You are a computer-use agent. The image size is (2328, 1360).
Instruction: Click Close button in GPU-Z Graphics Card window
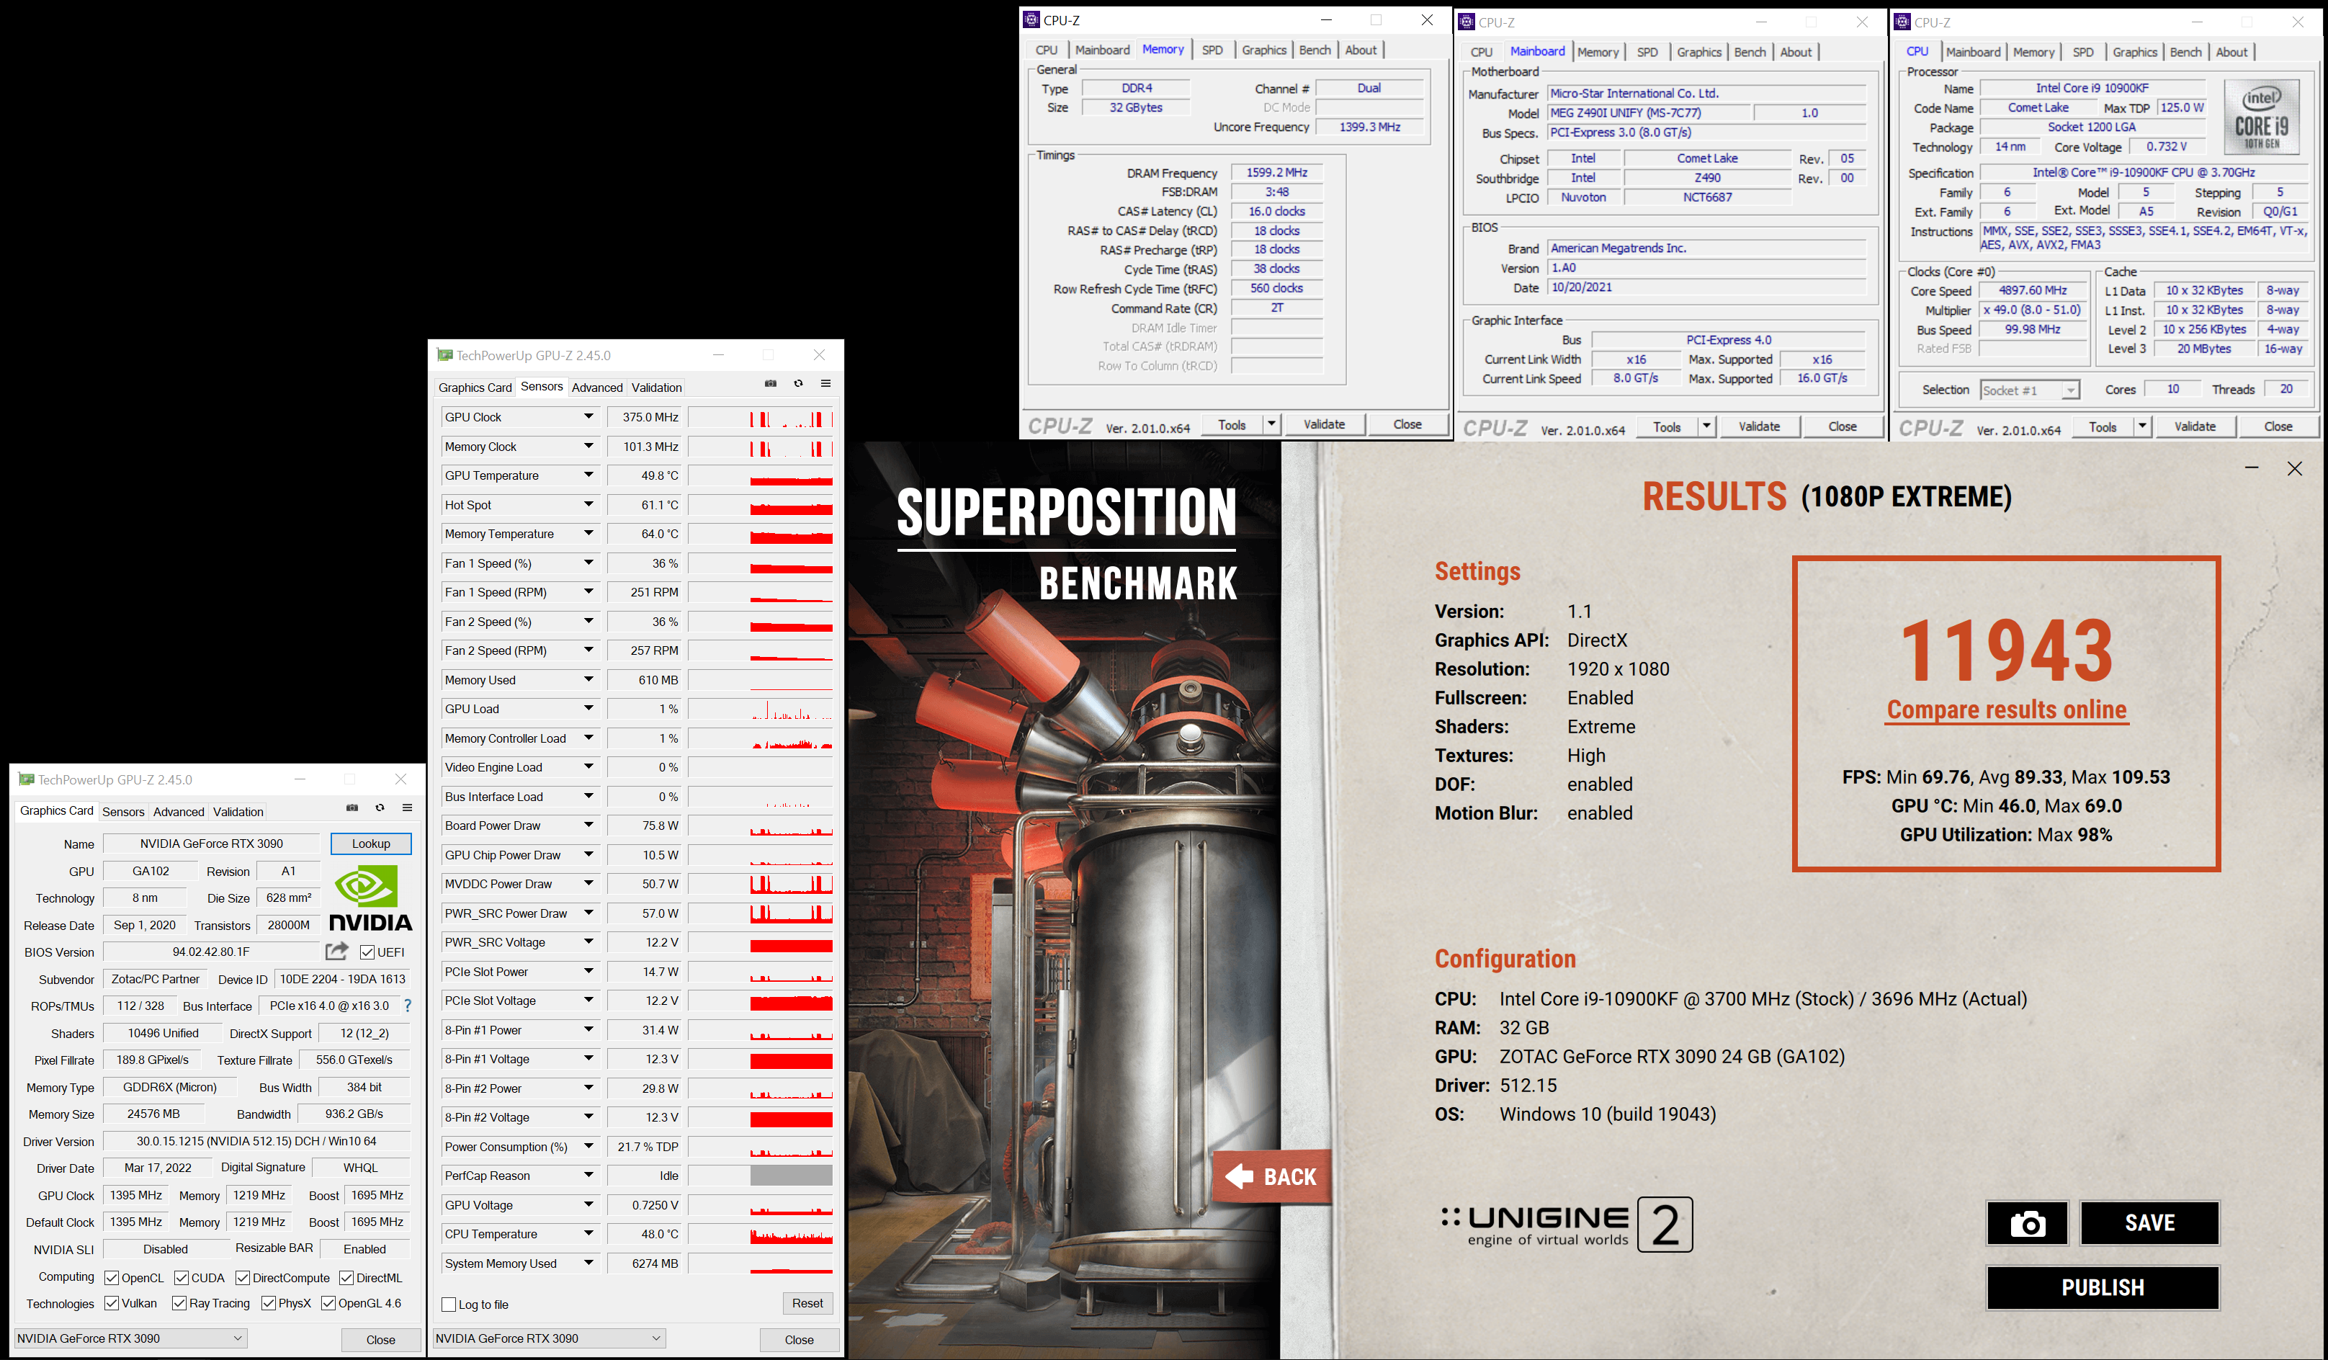[x=380, y=1338]
